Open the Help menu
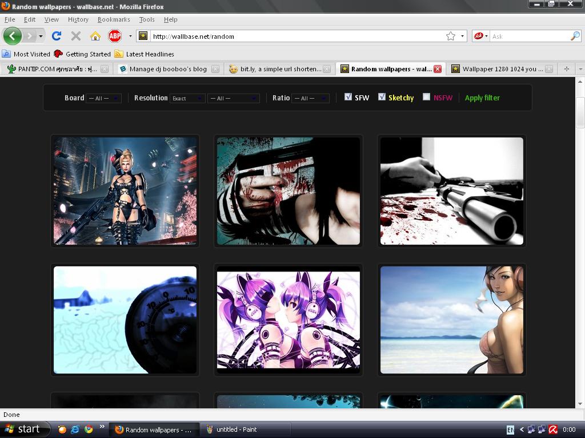Screen dimensions: 585x438 (x=170, y=19)
